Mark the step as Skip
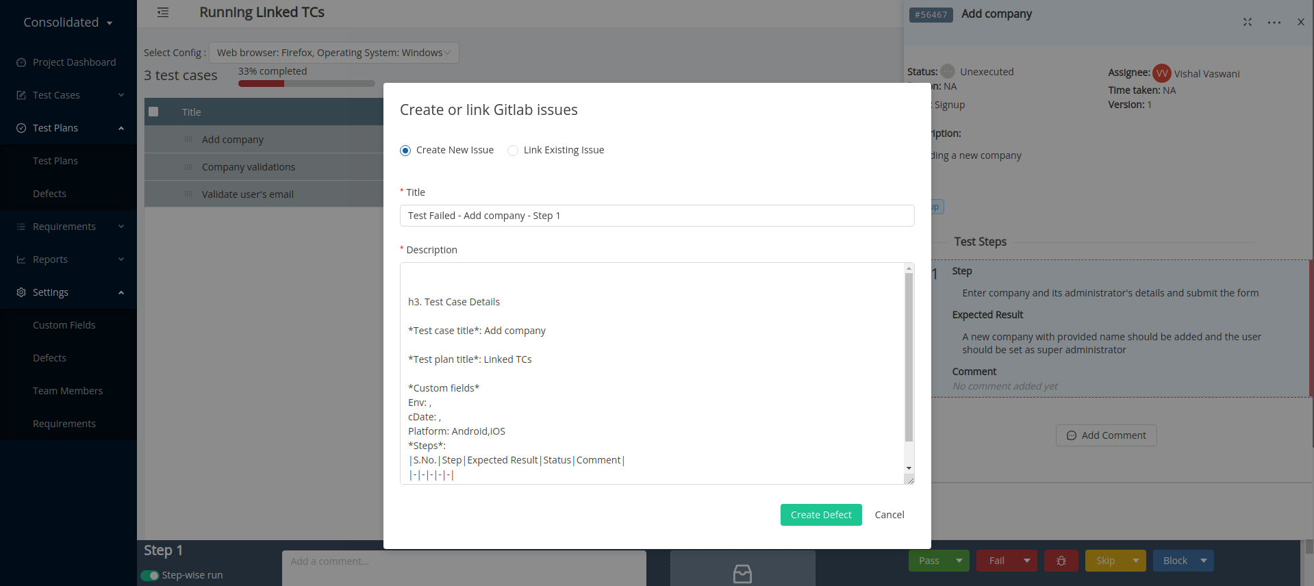 pyautogui.click(x=1106, y=561)
